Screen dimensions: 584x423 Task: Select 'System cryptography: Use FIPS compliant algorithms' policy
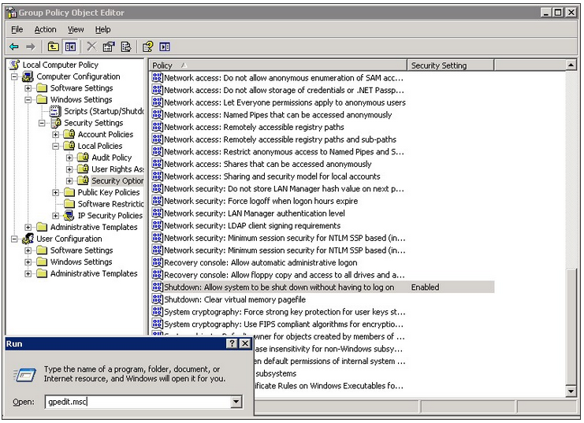click(284, 324)
